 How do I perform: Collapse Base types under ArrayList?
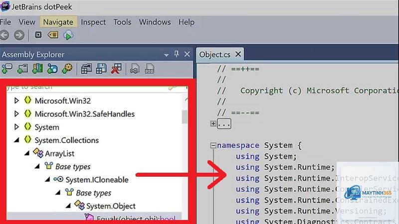tap(37, 166)
